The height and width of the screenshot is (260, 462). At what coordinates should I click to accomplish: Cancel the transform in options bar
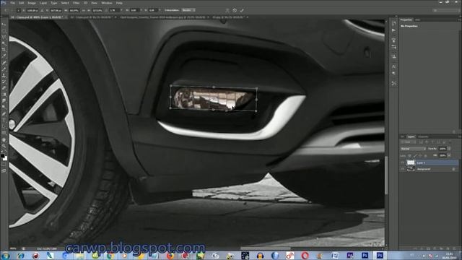235,10
